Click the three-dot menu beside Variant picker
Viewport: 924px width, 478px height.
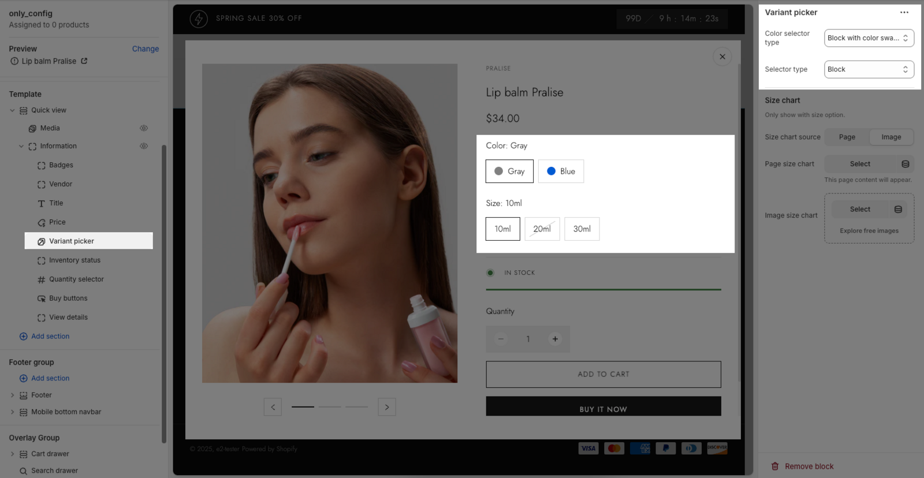(904, 12)
